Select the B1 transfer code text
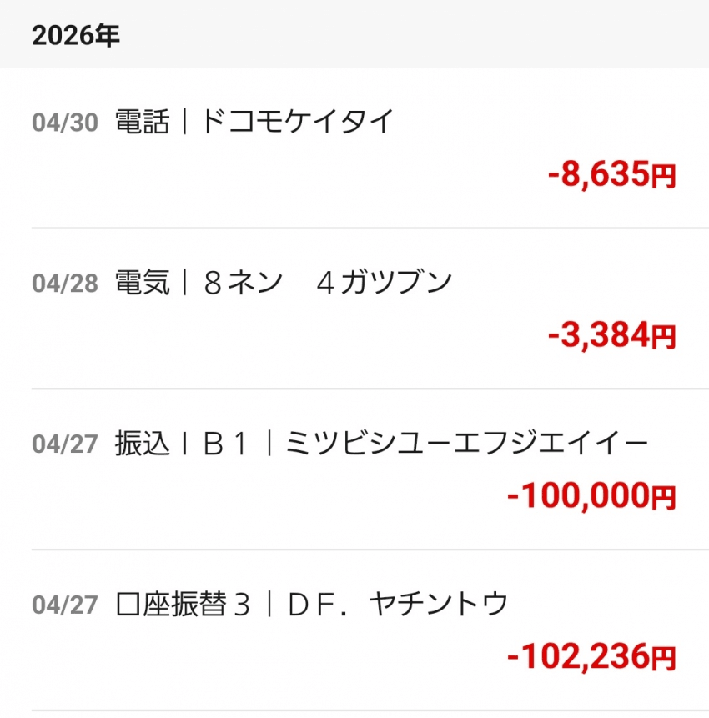709x718 pixels. [225, 444]
